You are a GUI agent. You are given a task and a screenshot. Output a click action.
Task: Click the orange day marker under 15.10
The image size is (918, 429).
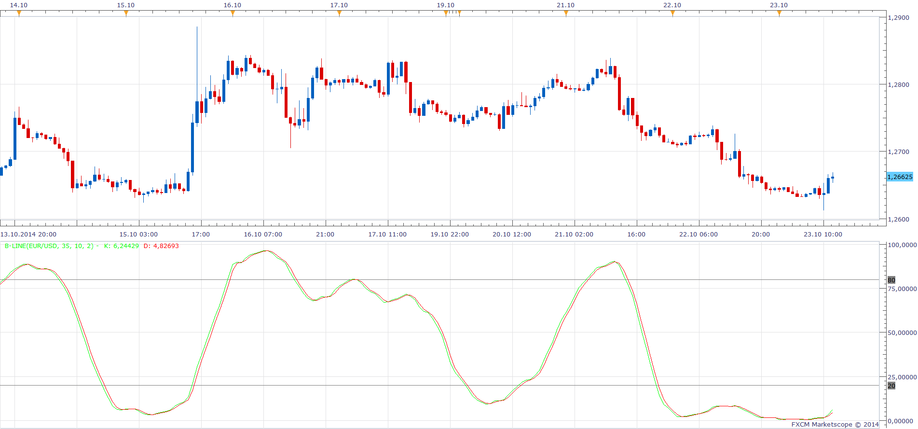pyautogui.click(x=126, y=14)
